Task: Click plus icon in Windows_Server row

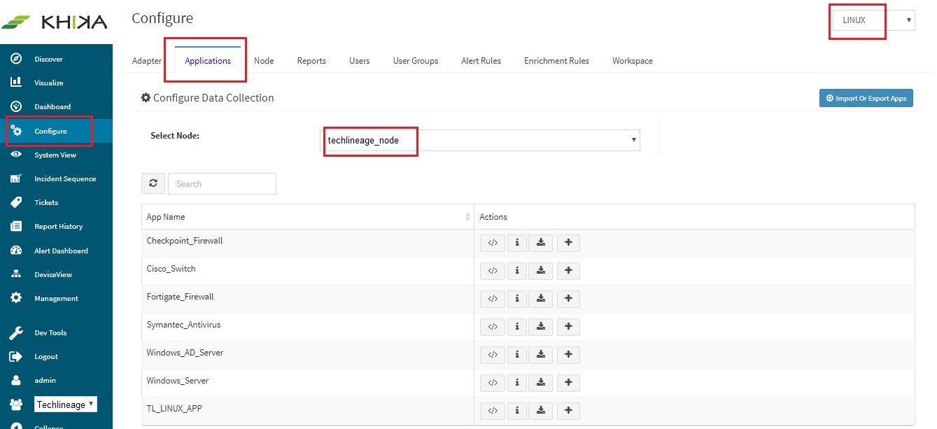Action: (568, 383)
